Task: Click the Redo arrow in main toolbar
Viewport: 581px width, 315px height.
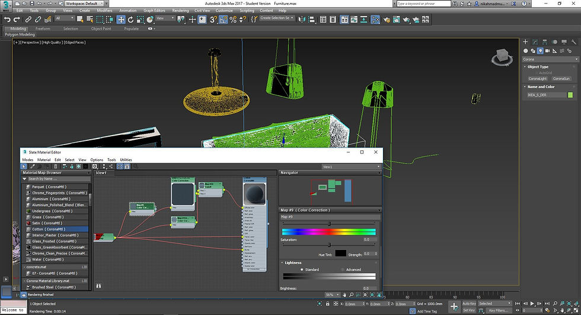Action: (17, 20)
